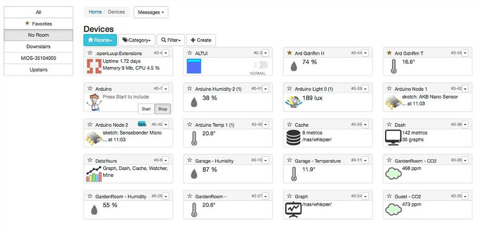Click the 142 metrics text in Dash

pos(415,133)
